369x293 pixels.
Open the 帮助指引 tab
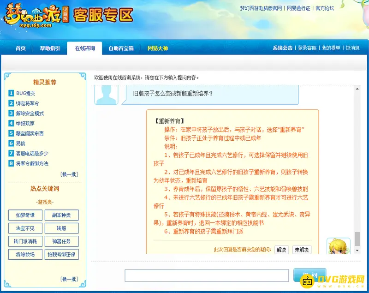coord(50,48)
